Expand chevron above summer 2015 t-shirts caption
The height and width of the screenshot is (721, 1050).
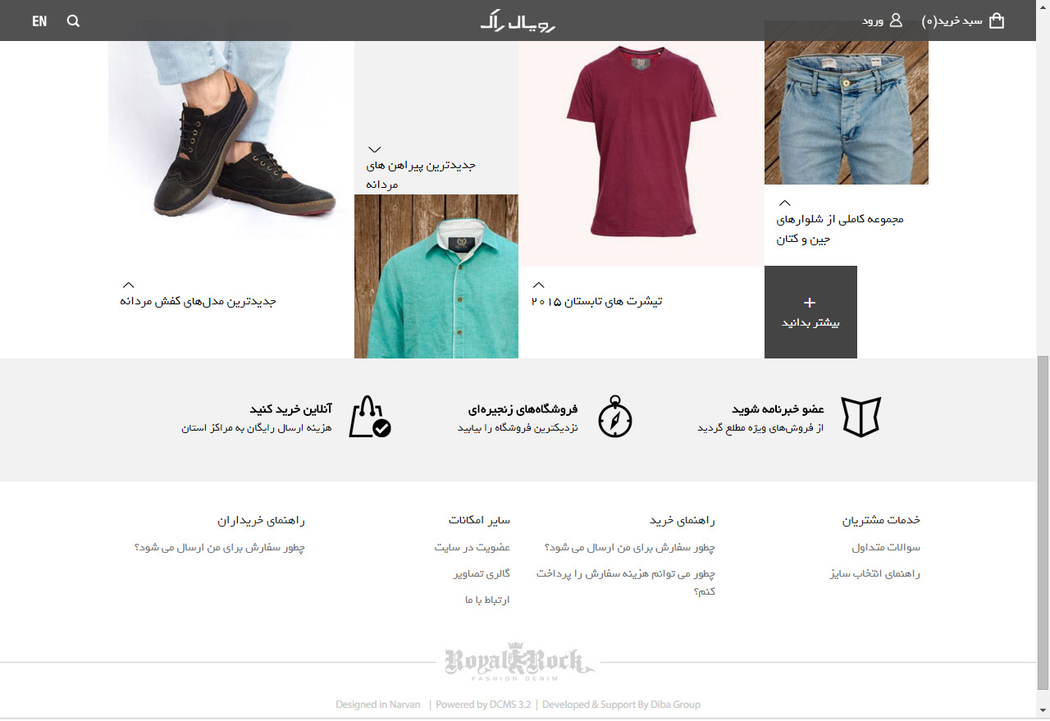click(538, 285)
